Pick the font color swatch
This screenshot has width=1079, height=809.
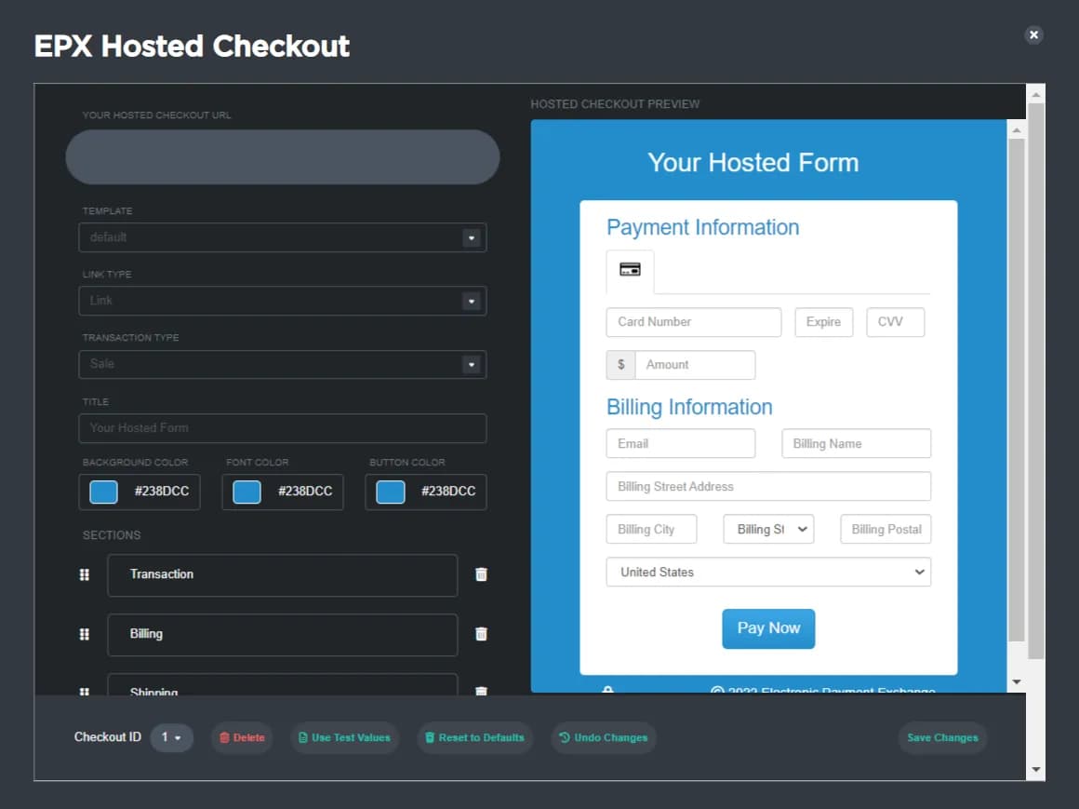(x=247, y=492)
